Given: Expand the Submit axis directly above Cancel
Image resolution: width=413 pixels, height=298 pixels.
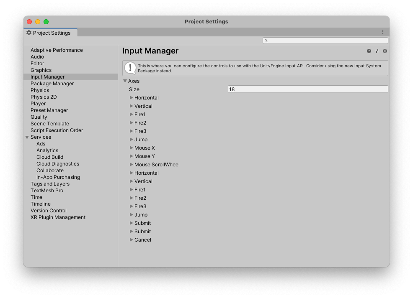Looking at the screenshot, I should coord(131,231).
